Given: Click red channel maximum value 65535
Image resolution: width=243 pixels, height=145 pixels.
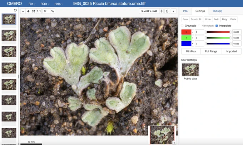Looking at the screenshot, I should click(237, 32).
